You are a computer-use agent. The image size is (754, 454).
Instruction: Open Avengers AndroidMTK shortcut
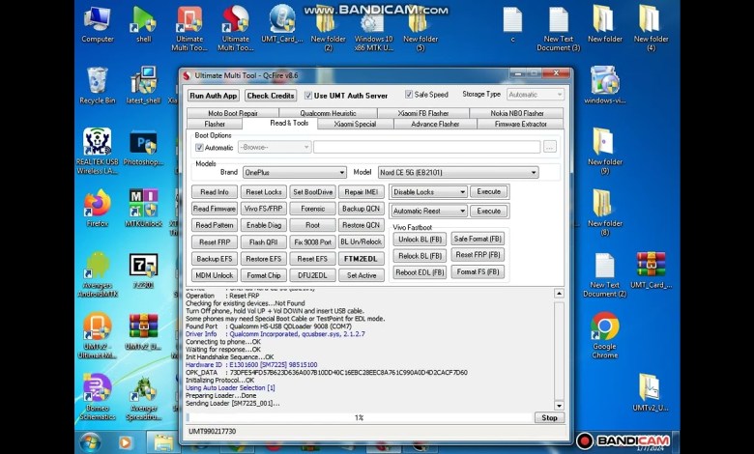[x=98, y=274]
